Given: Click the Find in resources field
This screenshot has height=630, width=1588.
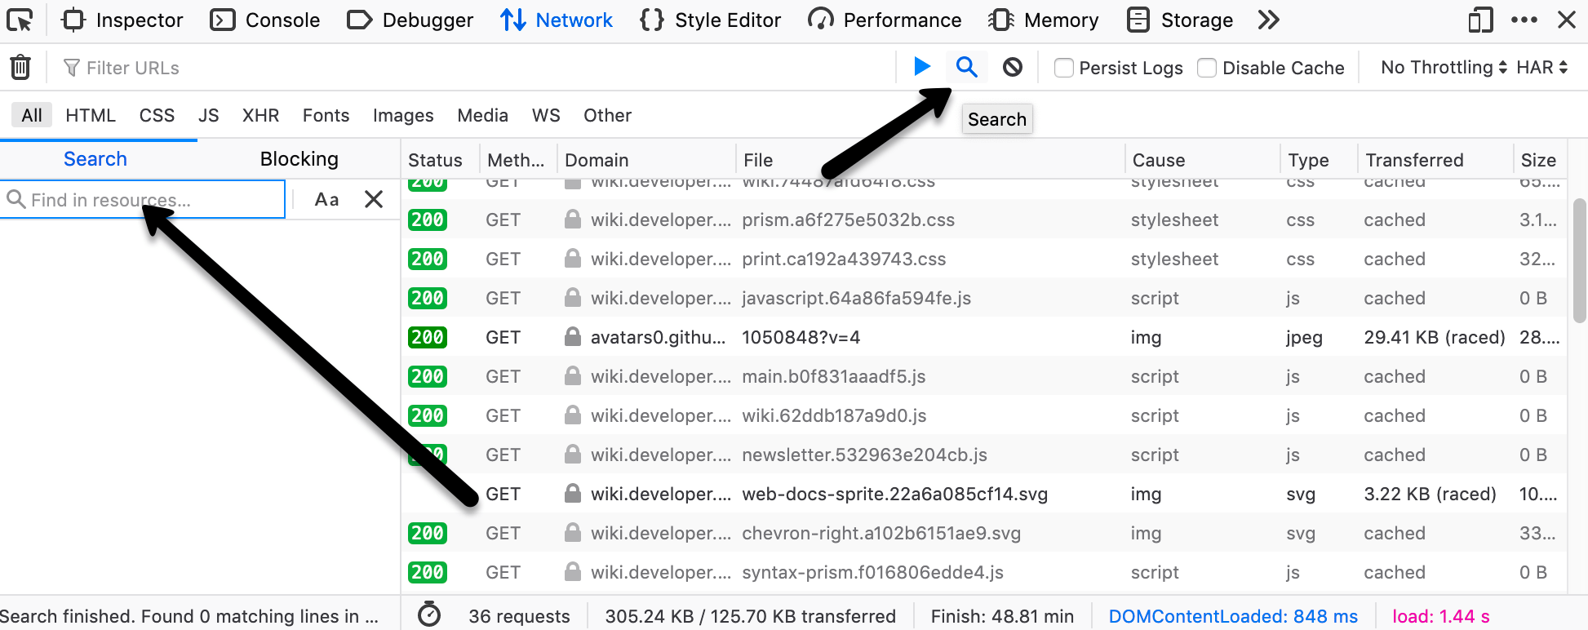Looking at the screenshot, I should coord(143,200).
